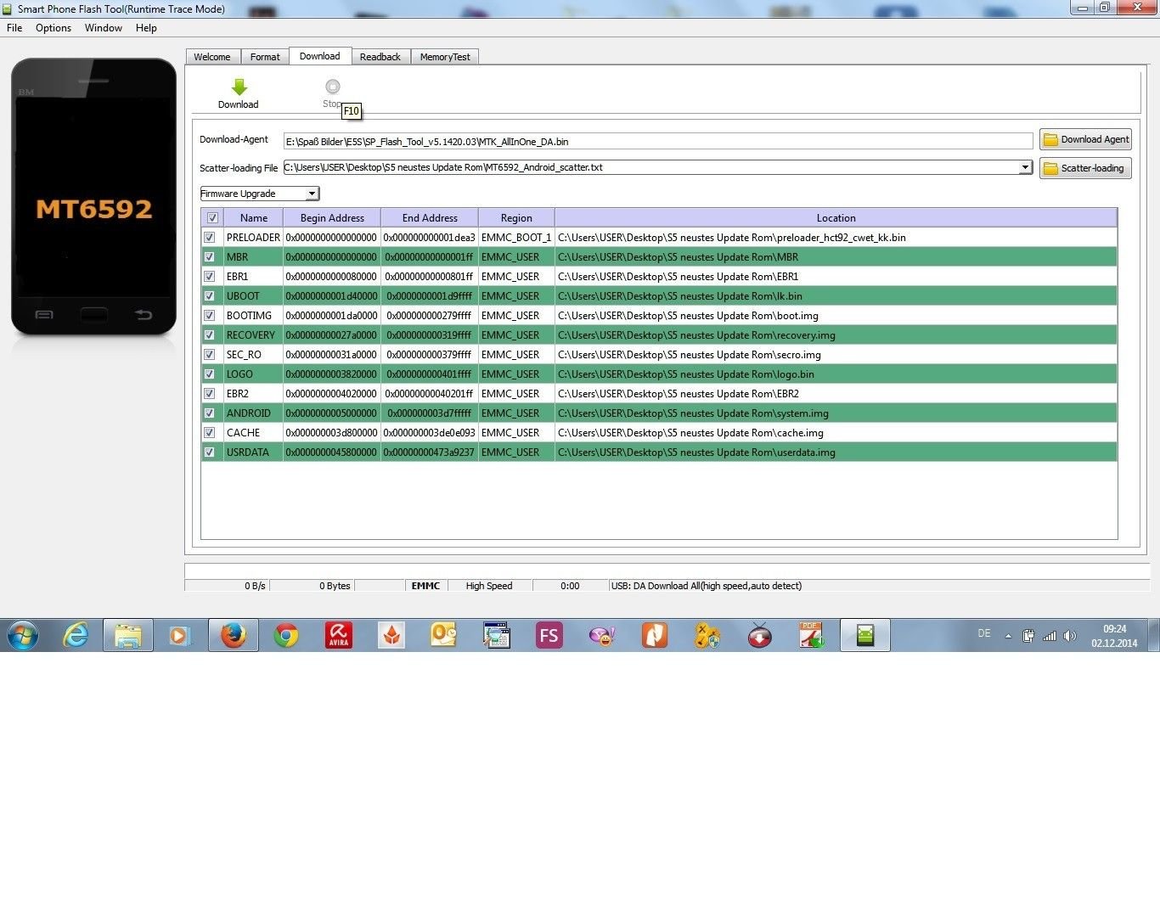Image resolution: width=1160 pixels, height=905 pixels.
Task: Click the preloader_hct92_cwet_kk.bin location cell
Action: pyautogui.click(x=836, y=238)
